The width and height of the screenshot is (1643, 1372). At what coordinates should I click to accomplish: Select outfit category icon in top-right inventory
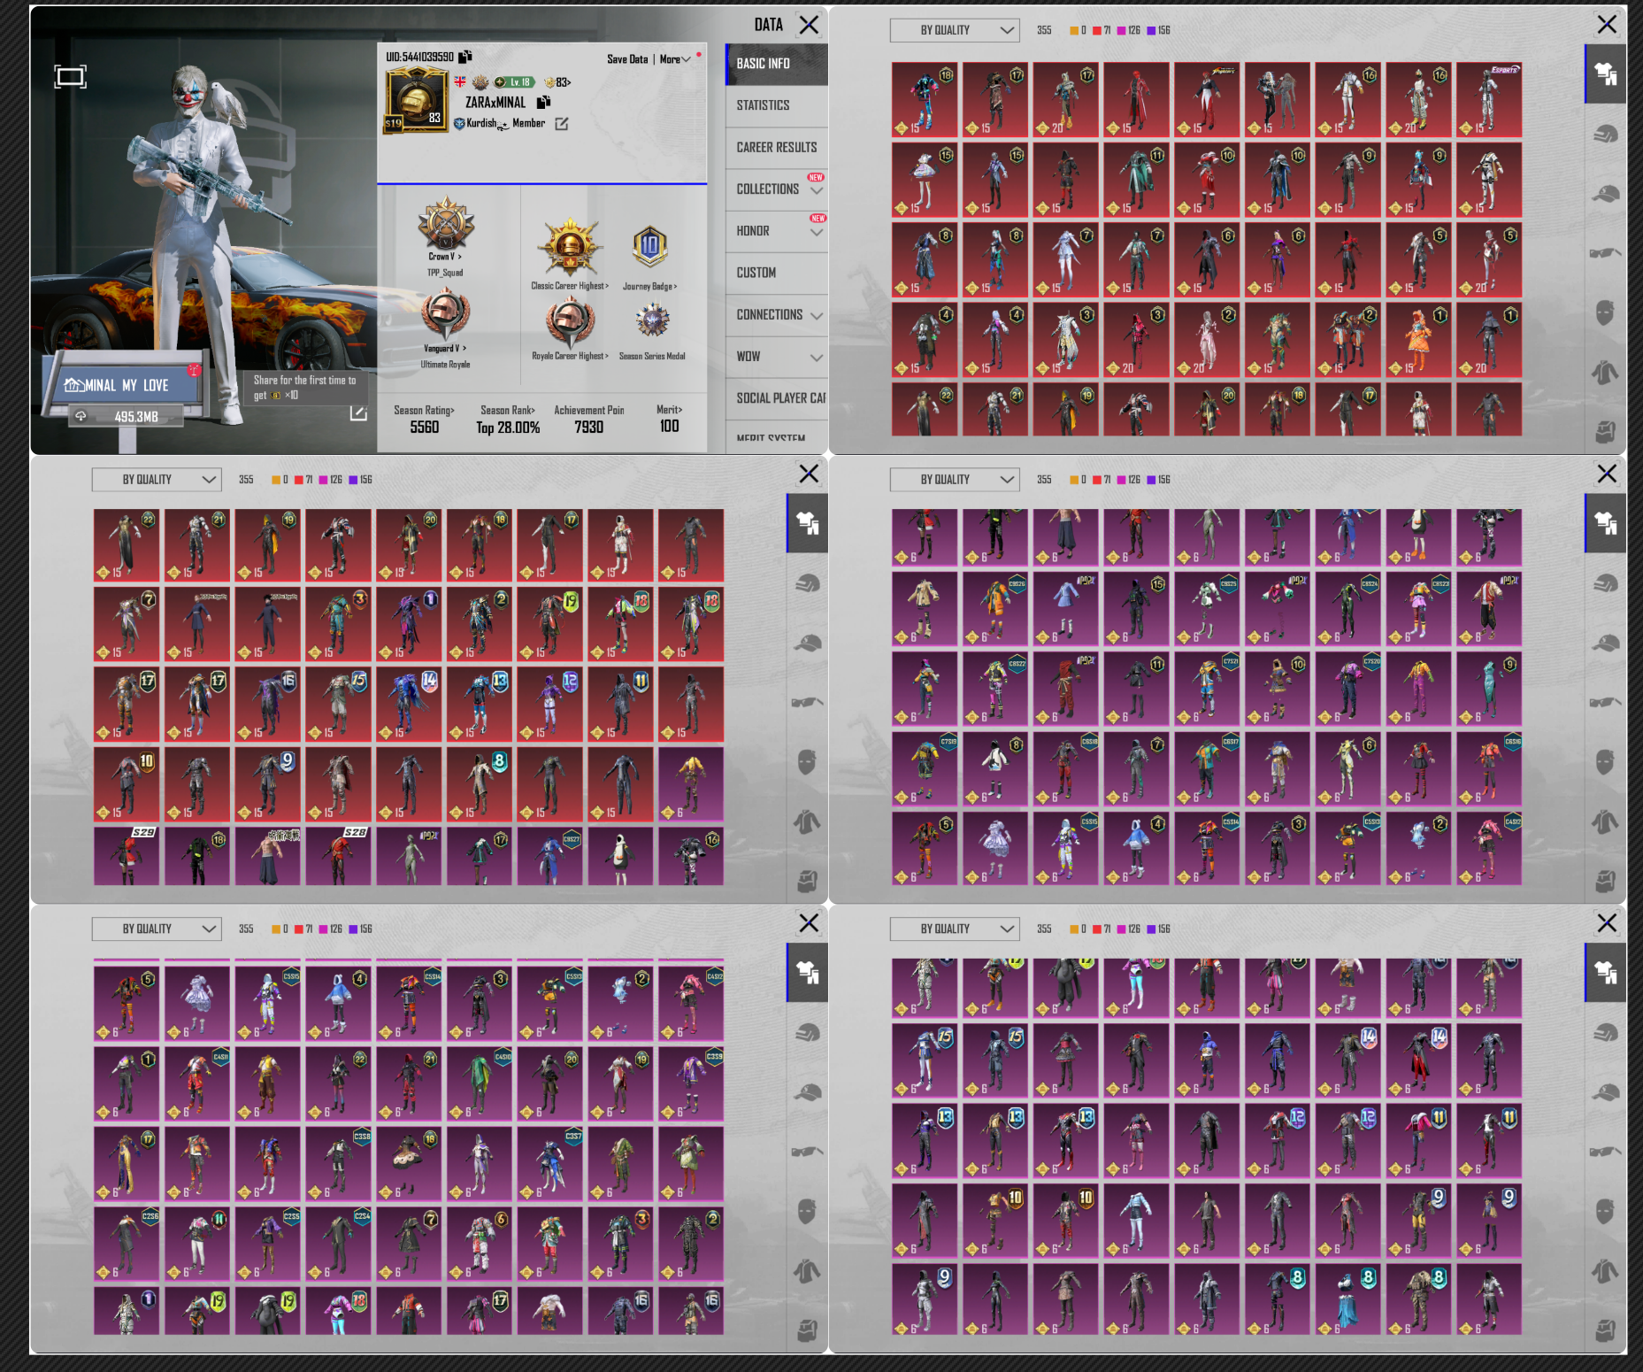tap(1605, 74)
